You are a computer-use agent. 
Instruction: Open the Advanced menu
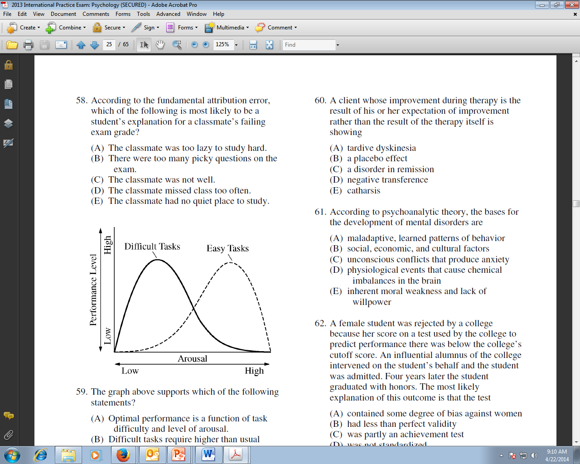(168, 14)
